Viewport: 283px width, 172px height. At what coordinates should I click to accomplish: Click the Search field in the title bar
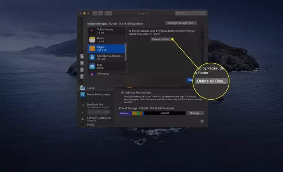coord(191,13)
